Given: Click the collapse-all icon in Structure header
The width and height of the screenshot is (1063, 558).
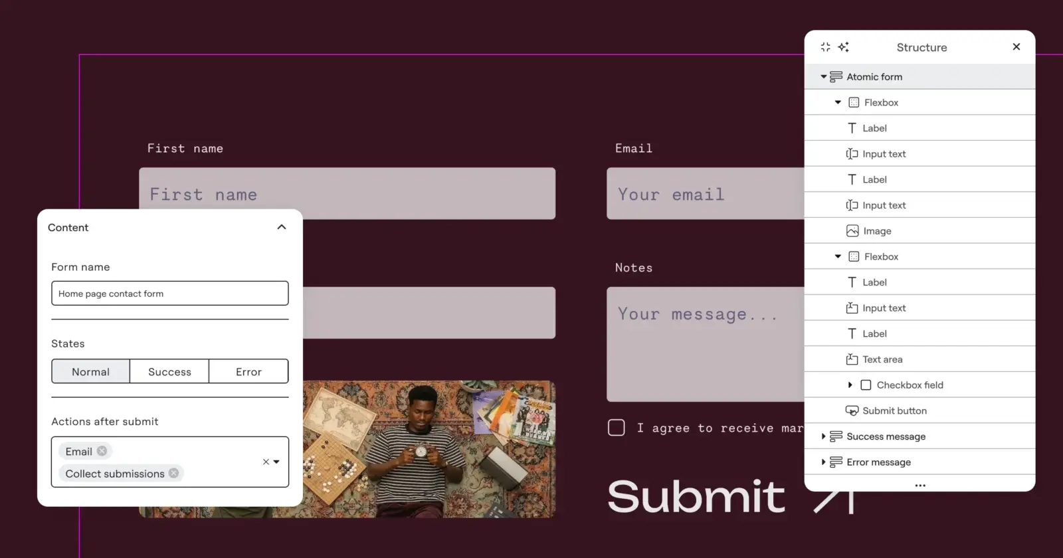Looking at the screenshot, I should pyautogui.click(x=825, y=47).
